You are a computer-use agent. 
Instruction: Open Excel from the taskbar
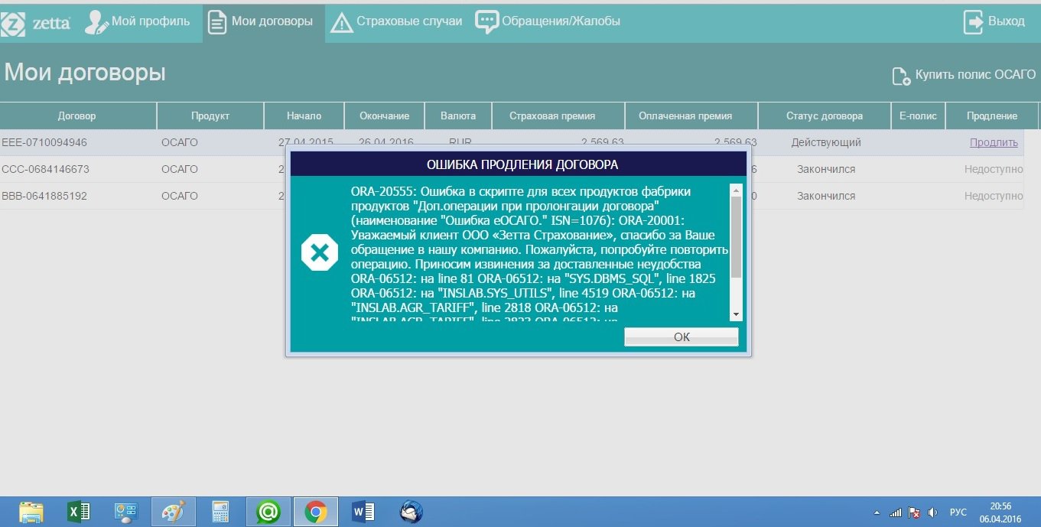[79, 512]
